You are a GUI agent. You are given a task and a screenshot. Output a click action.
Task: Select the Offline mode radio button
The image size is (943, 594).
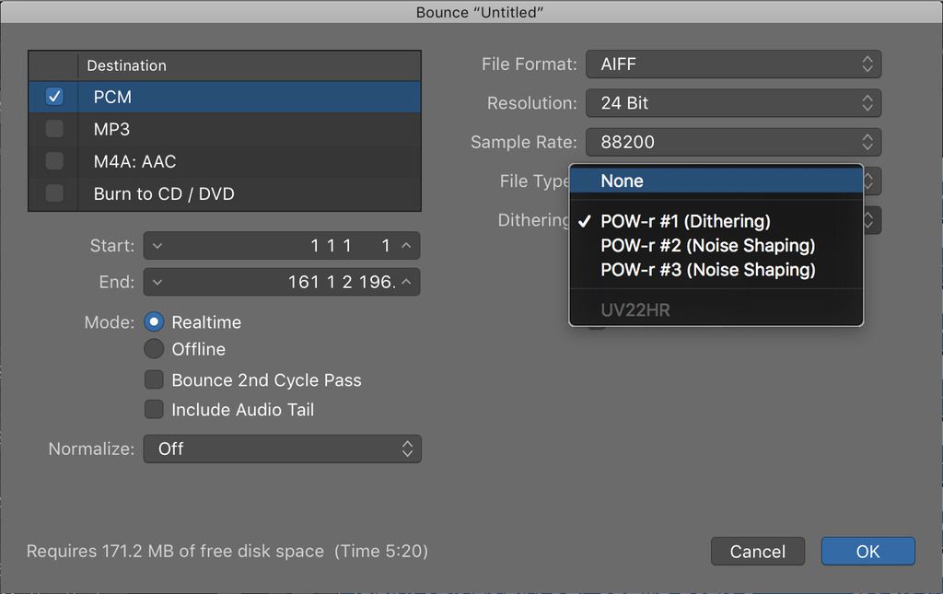[x=154, y=349]
